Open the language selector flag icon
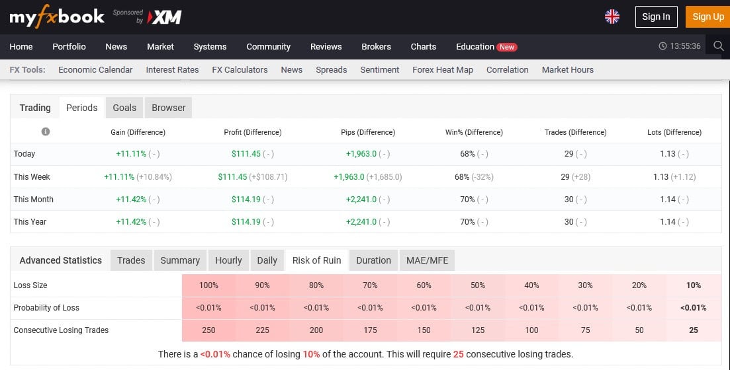Screen dimensions: 730x370 [612, 17]
